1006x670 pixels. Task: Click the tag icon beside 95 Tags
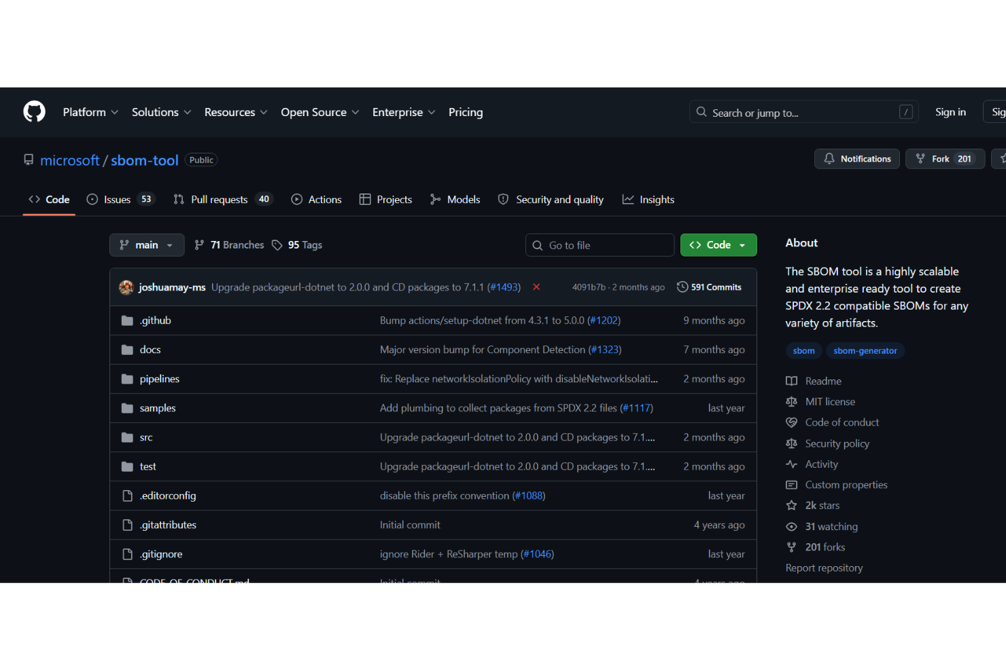click(277, 245)
